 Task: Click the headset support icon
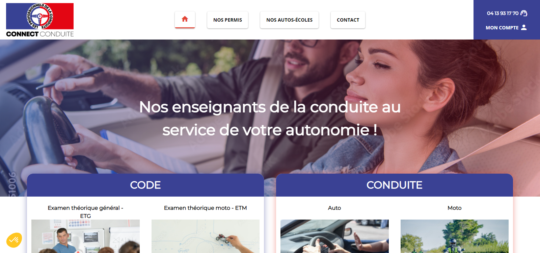click(x=524, y=13)
